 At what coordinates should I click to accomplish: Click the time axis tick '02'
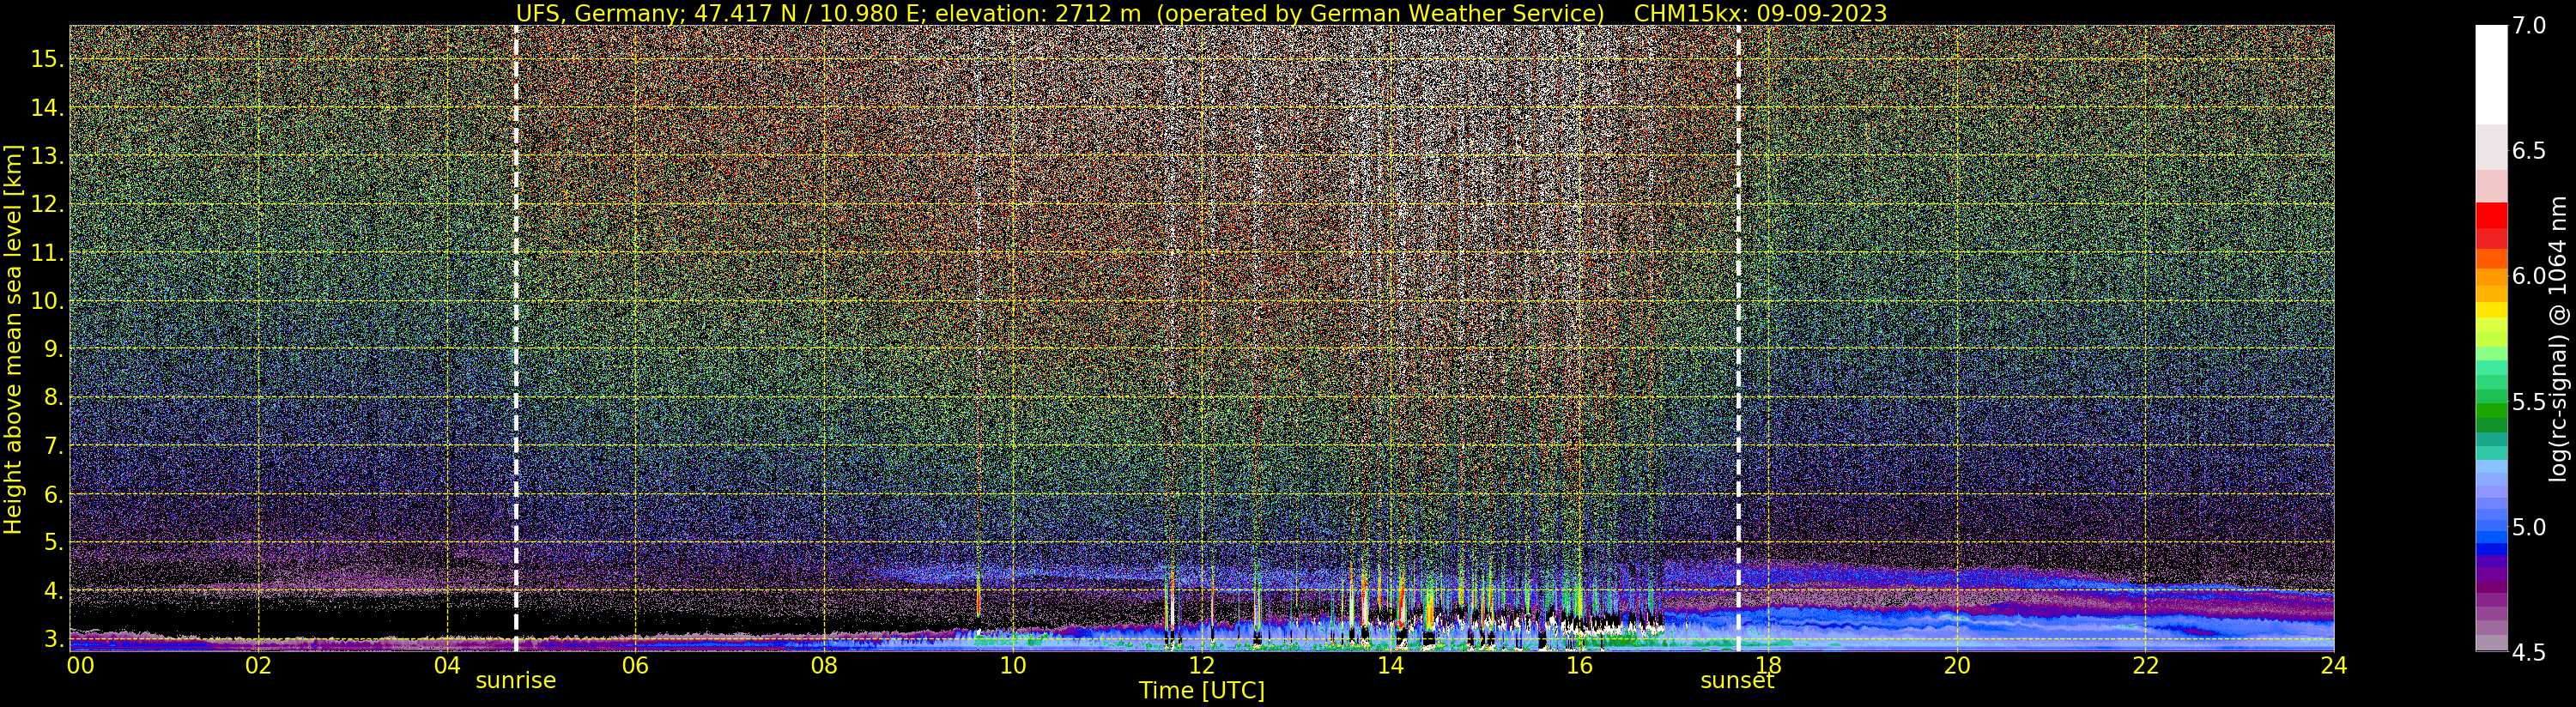coord(258,666)
